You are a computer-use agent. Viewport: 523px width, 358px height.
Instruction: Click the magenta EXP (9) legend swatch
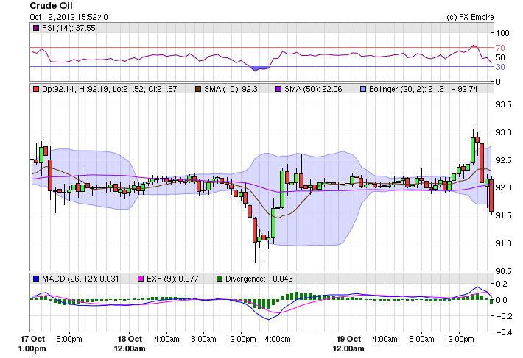point(141,279)
